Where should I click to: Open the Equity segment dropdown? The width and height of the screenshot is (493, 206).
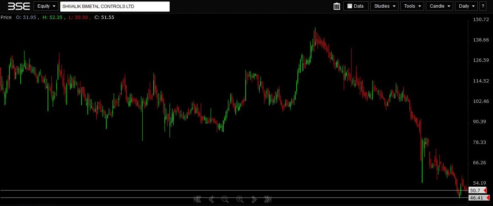[x=46, y=6]
